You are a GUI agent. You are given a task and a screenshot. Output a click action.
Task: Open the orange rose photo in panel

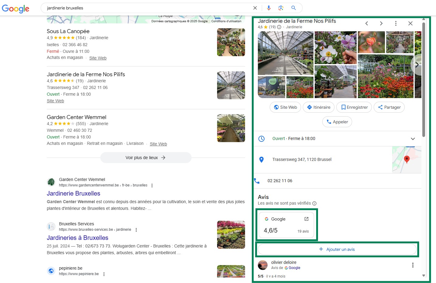point(371,42)
